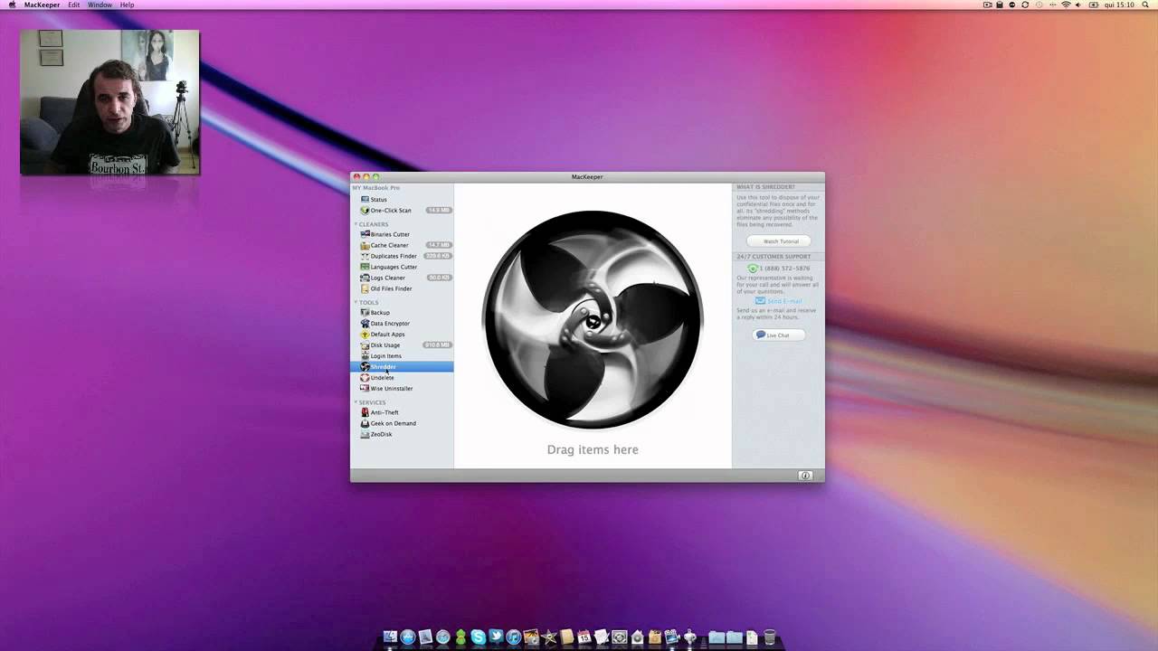Select the Cache Cleaner icon

365,245
